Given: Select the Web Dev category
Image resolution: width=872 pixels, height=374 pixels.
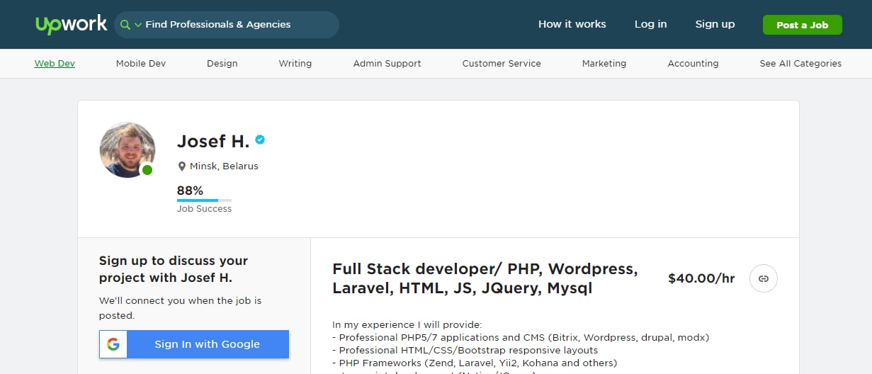Looking at the screenshot, I should click(55, 63).
